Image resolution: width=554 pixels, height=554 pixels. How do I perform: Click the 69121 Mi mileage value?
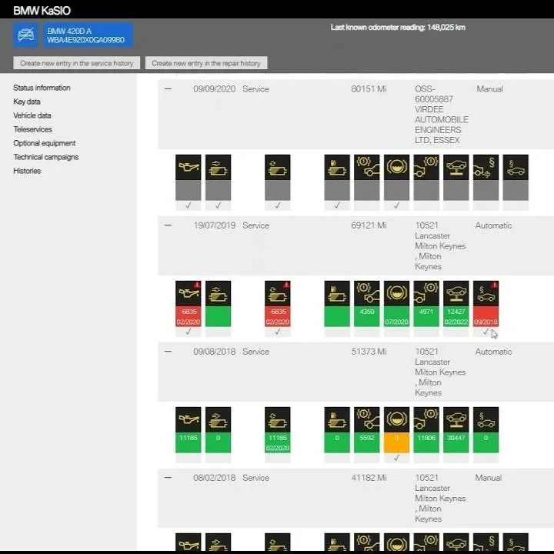[x=369, y=225]
